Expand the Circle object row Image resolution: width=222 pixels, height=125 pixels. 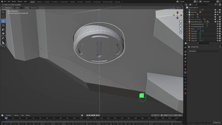pos(187,29)
